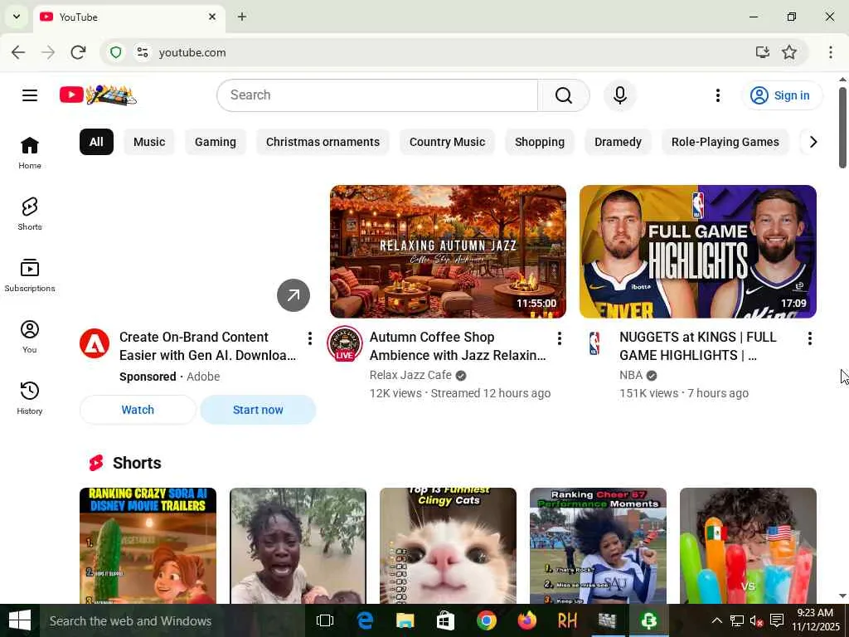Show hidden system tray icons
This screenshot has height=637, width=849.
click(x=716, y=620)
